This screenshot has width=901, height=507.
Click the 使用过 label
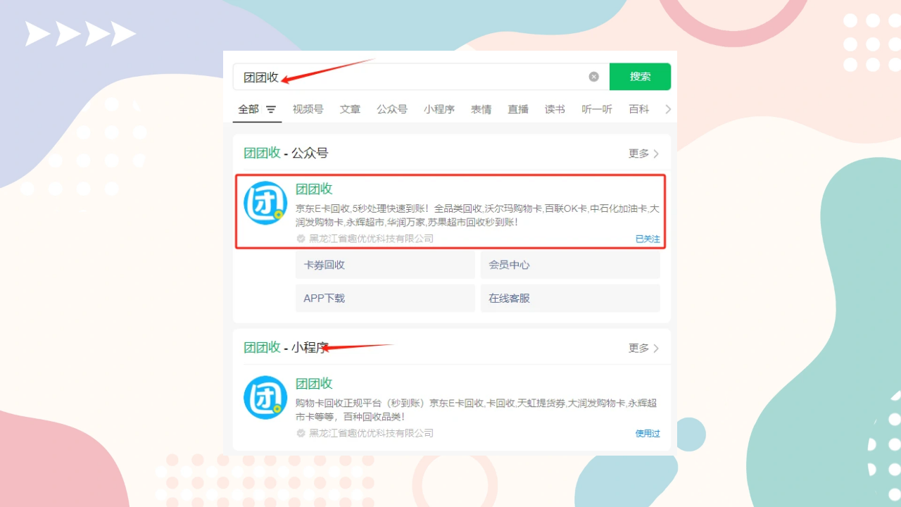click(x=648, y=433)
